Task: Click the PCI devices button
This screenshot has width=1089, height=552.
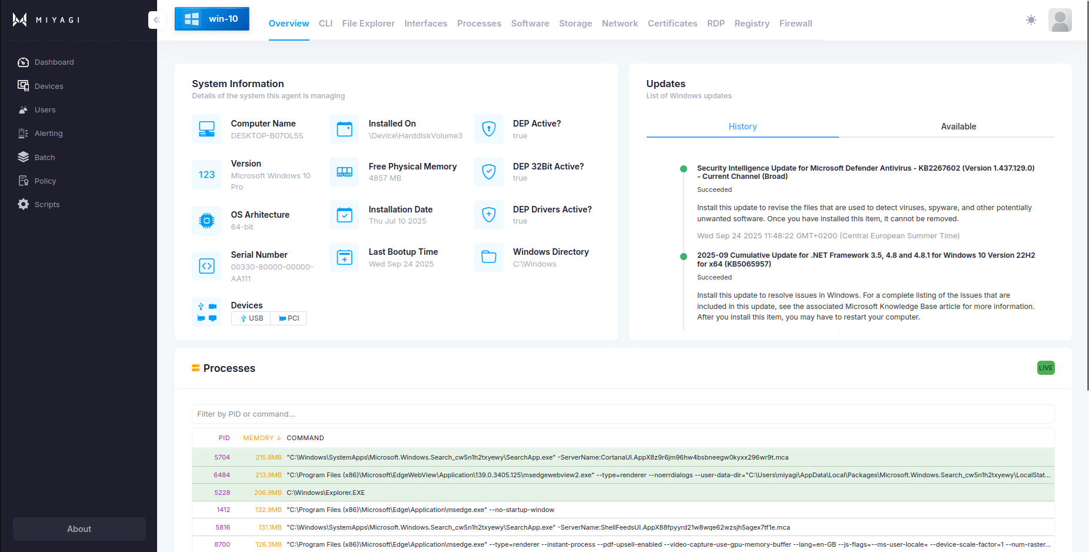Action: (x=289, y=318)
